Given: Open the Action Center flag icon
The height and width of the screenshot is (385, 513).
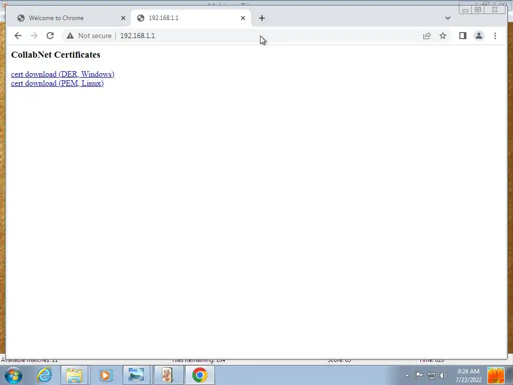Looking at the screenshot, I should point(419,375).
